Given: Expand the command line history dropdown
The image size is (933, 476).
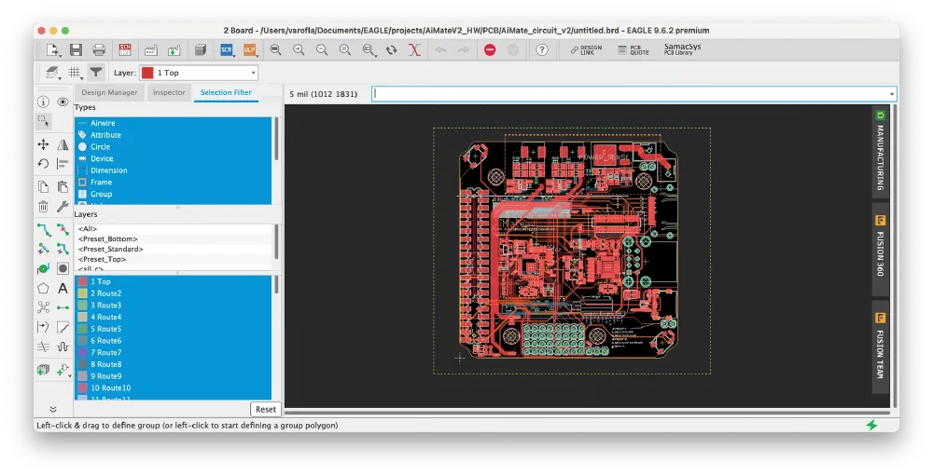Looking at the screenshot, I should coord(892,94).
